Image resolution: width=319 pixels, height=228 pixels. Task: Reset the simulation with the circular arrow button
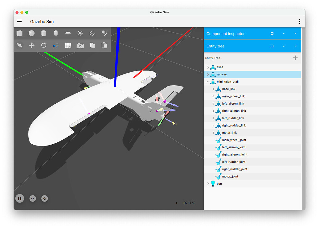(x=45, y=198)
